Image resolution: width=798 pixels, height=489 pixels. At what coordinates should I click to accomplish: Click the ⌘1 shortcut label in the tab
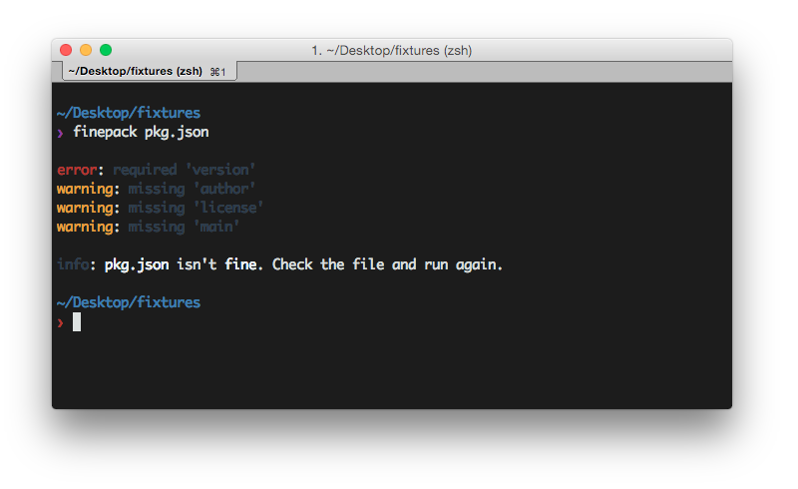(218, 72)
